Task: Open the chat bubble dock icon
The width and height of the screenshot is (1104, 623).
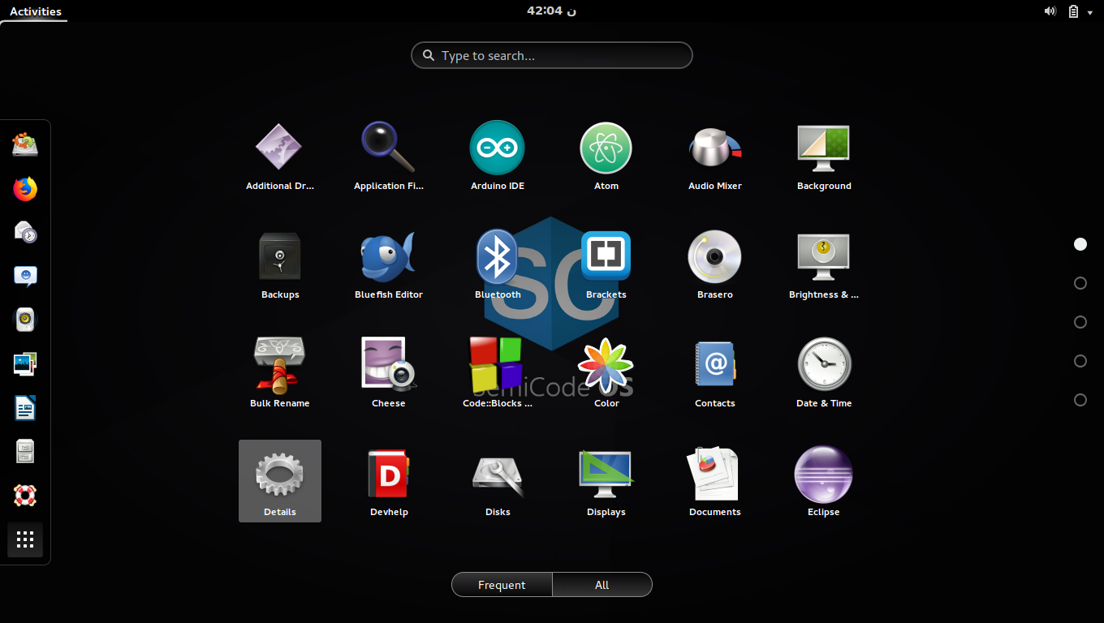Action: click(25, 277)
